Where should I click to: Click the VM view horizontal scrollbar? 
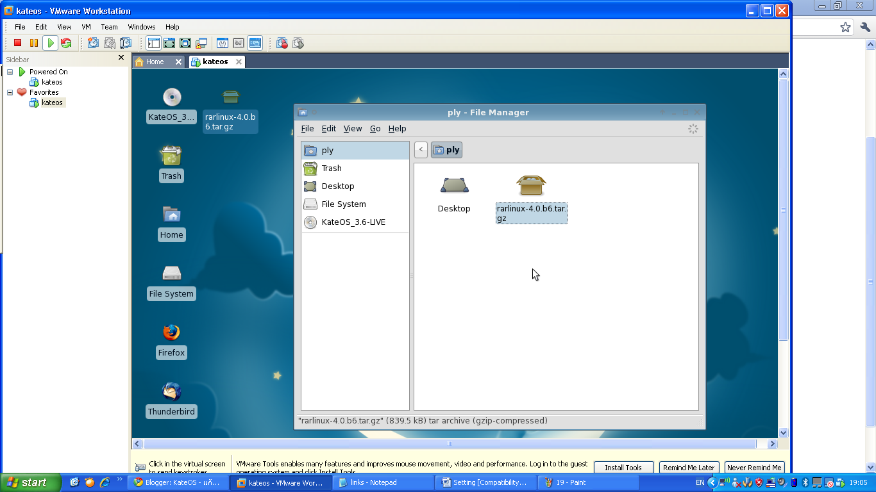tap(449, 443)
